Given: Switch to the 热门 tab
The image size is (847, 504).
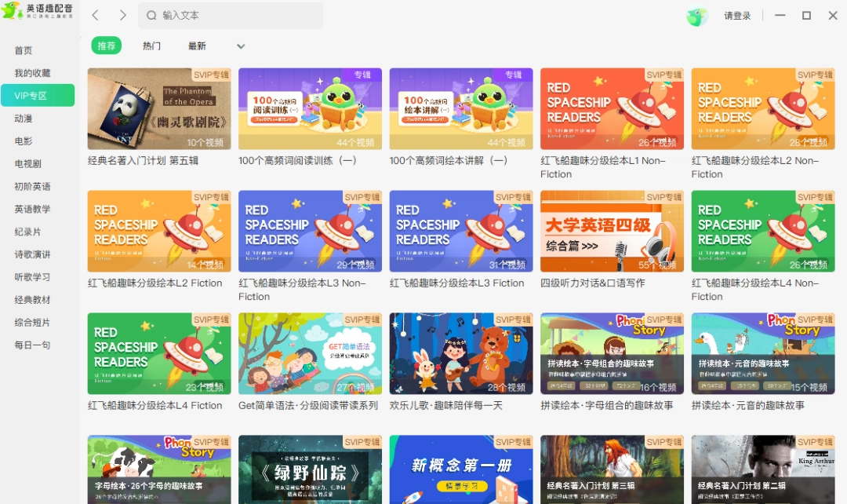Looking at the screenshot, I should pos(151,46).
